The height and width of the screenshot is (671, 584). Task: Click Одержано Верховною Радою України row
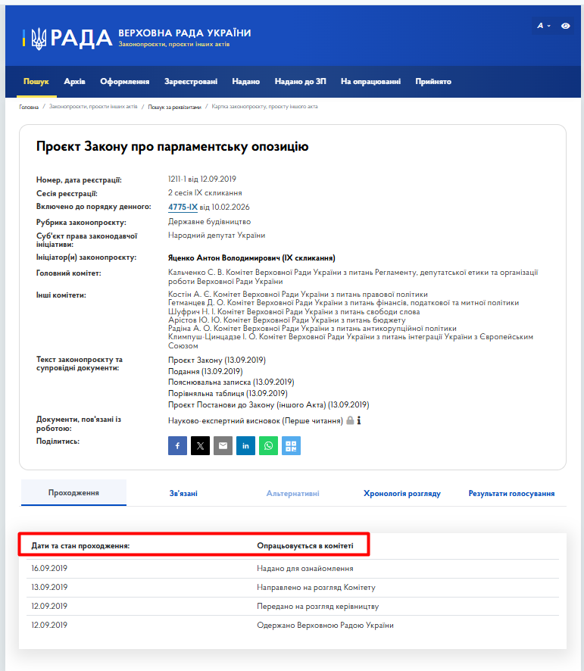point(293,626)
